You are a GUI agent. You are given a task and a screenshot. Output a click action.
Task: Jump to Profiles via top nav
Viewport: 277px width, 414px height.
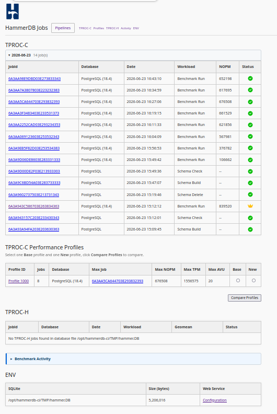tap(98, 28)
